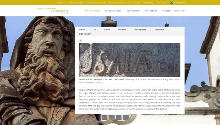This screenshot has height=125, width=220.
Task: Go to The Minas Gerais' Society page
Action: pos(96,3)
